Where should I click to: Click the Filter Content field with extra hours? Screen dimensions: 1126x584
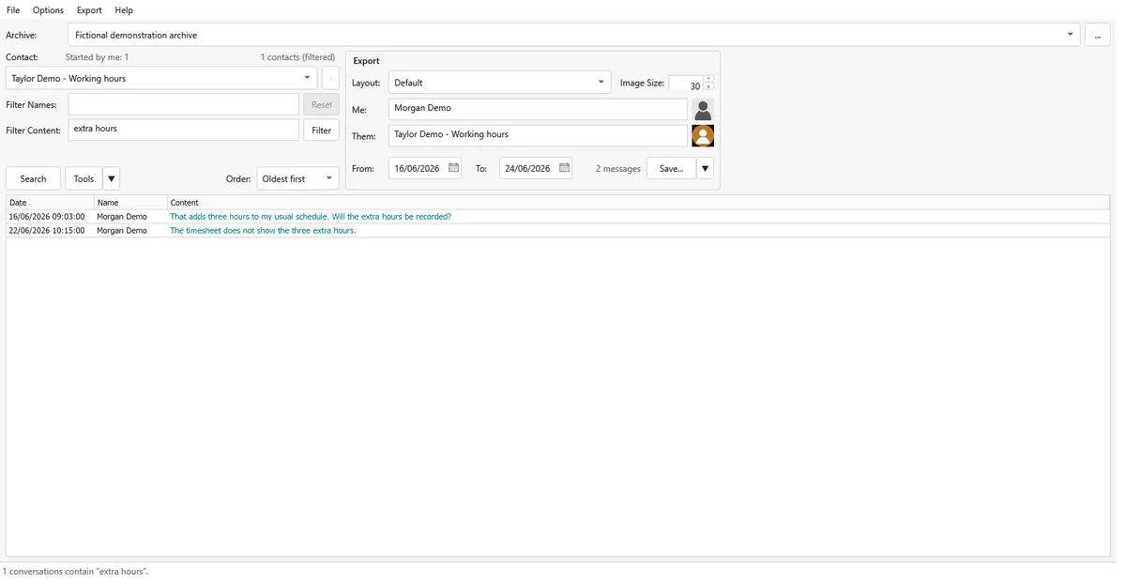184,130
